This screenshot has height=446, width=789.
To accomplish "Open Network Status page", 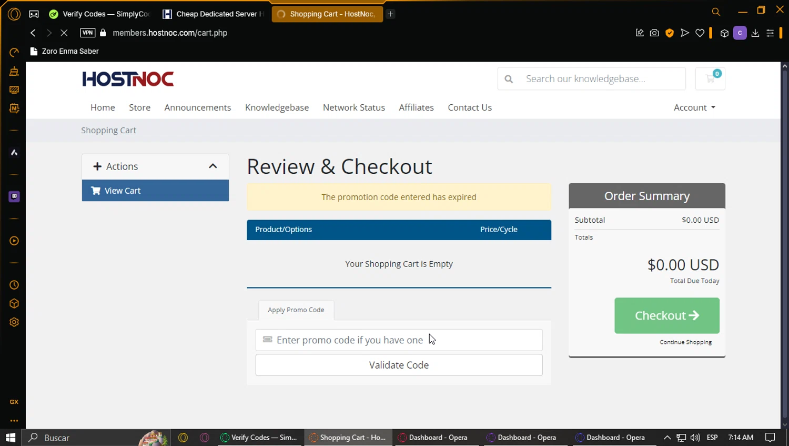I will point(354,107).
